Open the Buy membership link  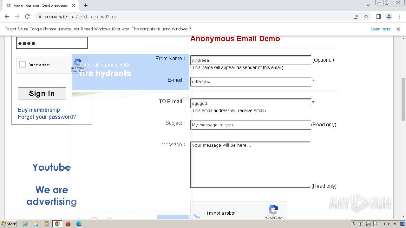(39, 110)
